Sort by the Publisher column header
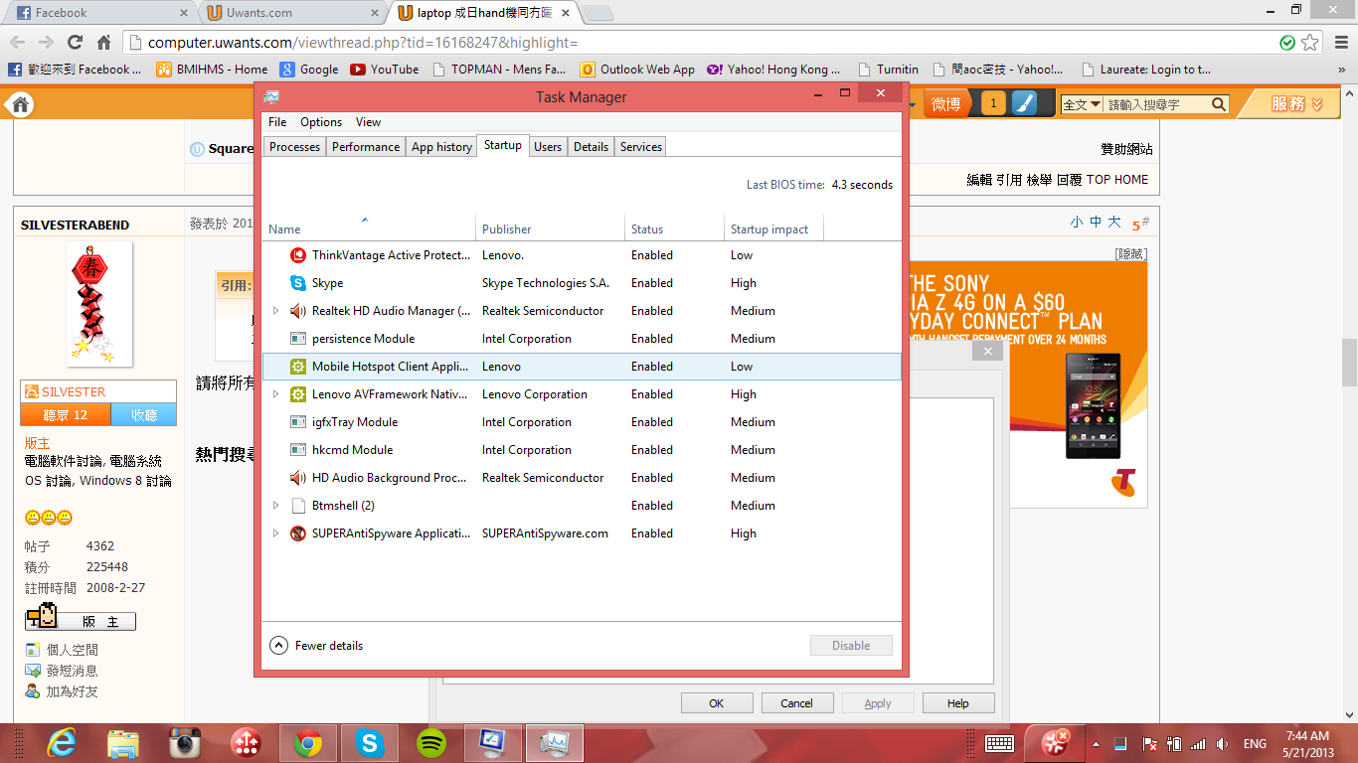1358x763 pixels. (550, 229)
